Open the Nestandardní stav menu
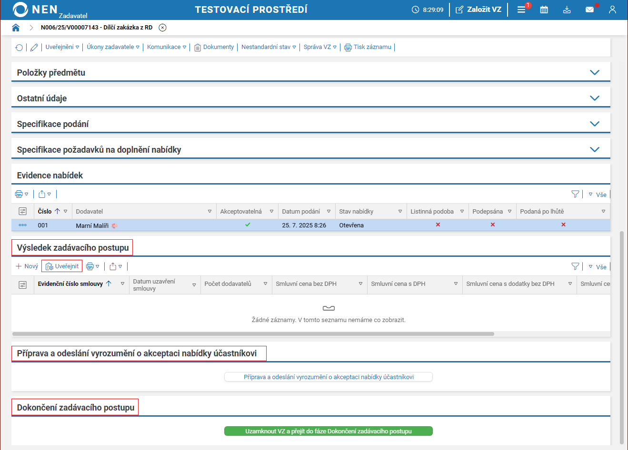The width and height of the screenshot is (628, 450). [x=269, y=47]
